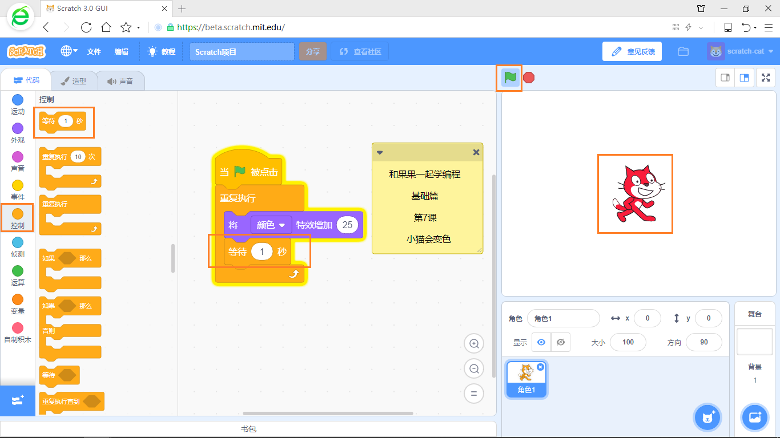Viewport: 780px width, 438px height.
Task: Hide the sprite with the crossed-eye button
Action: [x=561, y=342]
